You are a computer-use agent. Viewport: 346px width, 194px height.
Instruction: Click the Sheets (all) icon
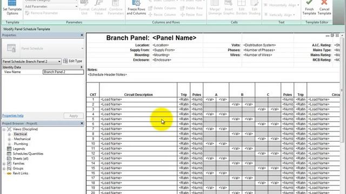[9, 158]
